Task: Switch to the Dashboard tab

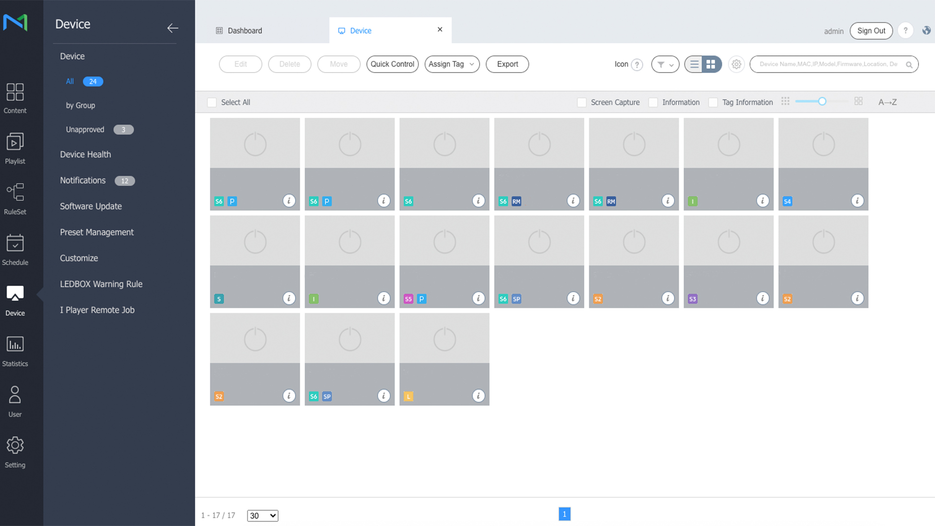Action: (244, 31)
